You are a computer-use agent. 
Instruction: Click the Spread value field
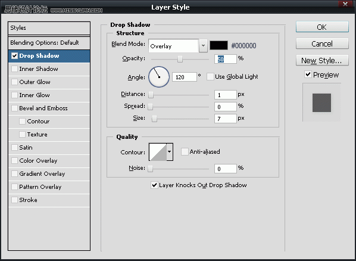[x=226, y=107]
